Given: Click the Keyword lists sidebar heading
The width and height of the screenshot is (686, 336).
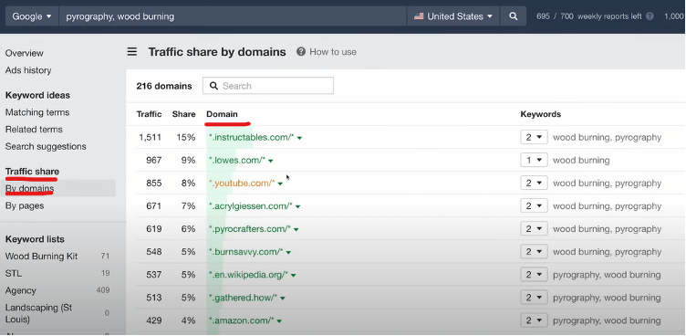Looking at the screenshot, I should (x=35, y=239).
